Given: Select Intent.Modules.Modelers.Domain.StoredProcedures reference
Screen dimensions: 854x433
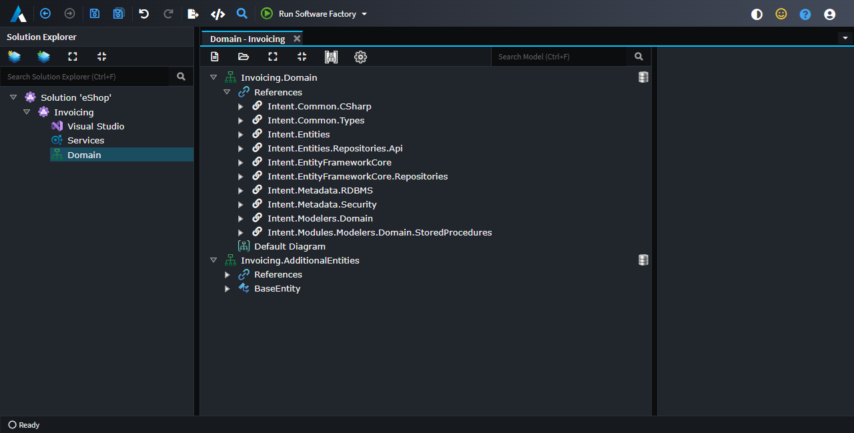Looking at the screenshot, I should point(380,232).
